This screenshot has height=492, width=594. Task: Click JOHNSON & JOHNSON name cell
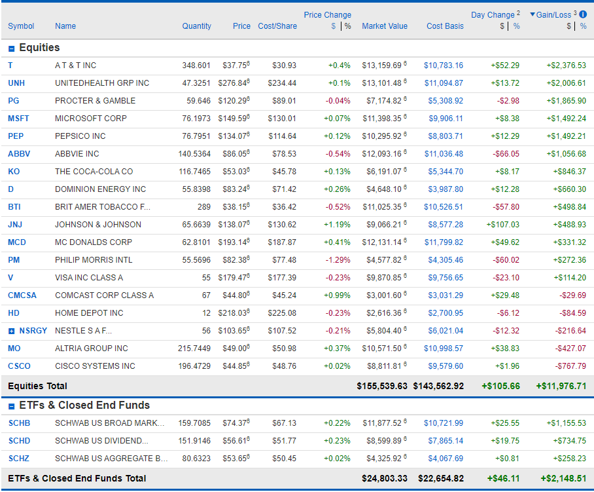point(97,225)
